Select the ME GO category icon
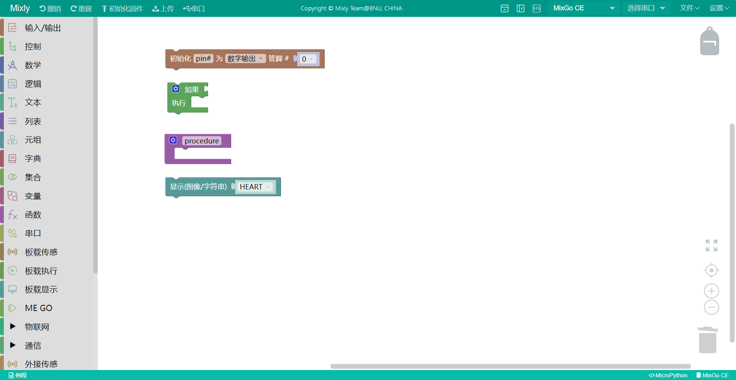The image size is (736, 380). point(12,308)
